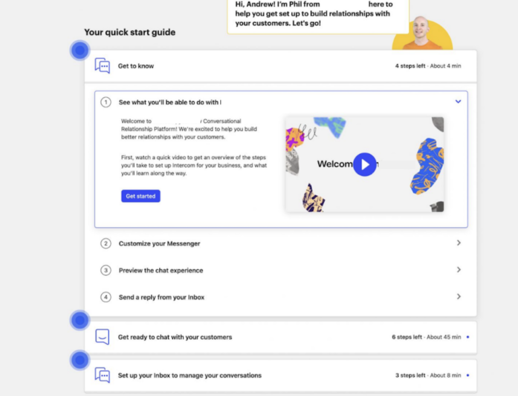Select the blue hotspot next to chat readiness card
518x396 pixels.
tap(80, 320)
